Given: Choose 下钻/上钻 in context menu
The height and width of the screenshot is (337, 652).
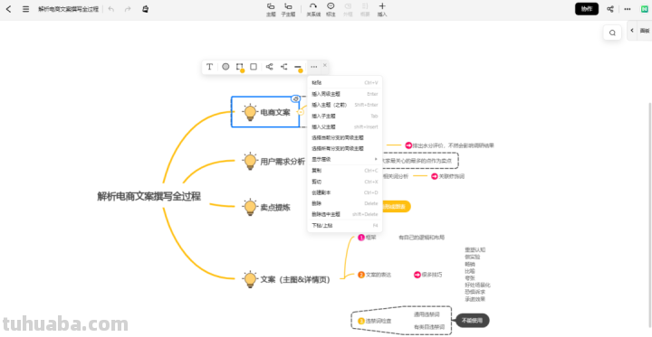Looking at the screenshot, I should pos(345,225).
